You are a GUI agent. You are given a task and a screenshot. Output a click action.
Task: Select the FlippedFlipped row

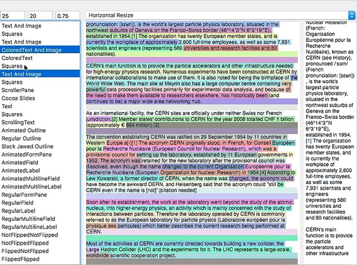[x=40, y=259]
